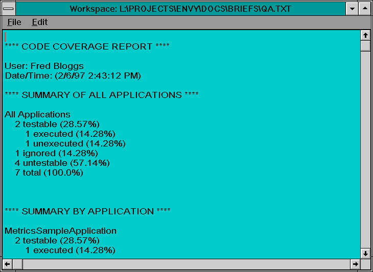
Task: Click the 'MetricsSampleApplication' line
Action: point(61,231)
